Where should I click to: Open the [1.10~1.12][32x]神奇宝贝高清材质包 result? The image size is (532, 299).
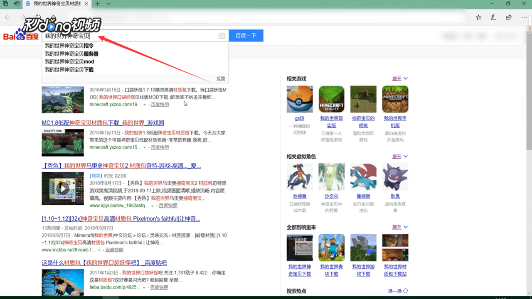[x=121, y=218]
